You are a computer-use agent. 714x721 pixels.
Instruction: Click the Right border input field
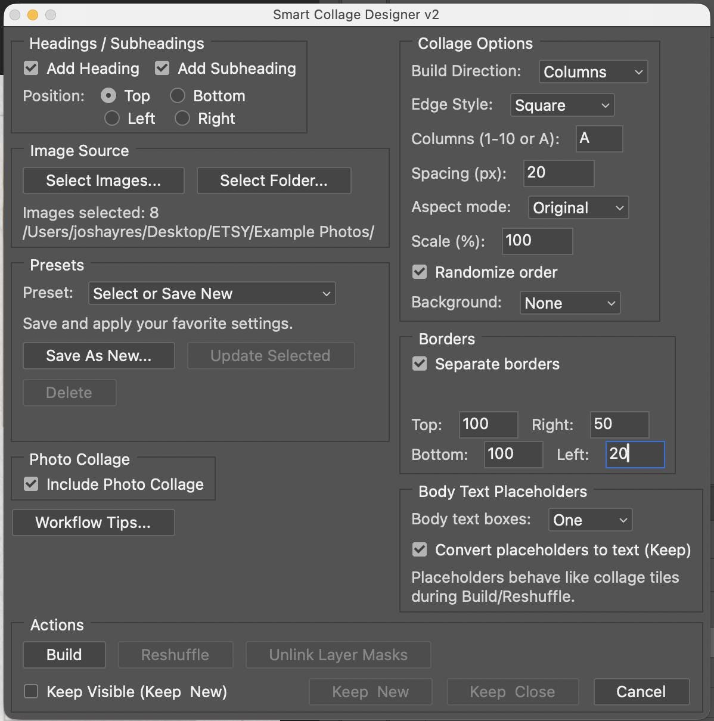620,424
